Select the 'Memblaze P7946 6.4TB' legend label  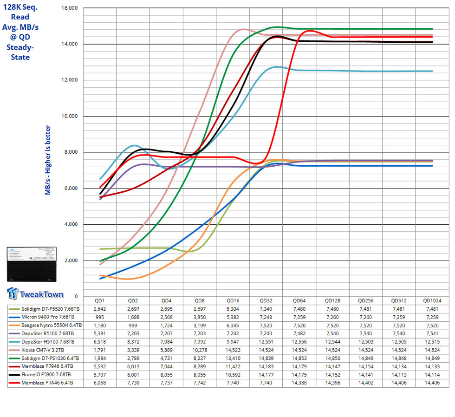click(47, 366)
